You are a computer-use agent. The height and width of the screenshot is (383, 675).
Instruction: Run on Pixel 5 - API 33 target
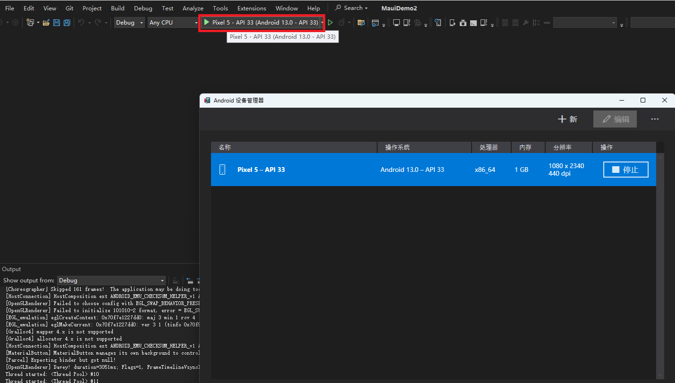click(x=261, y=22)
